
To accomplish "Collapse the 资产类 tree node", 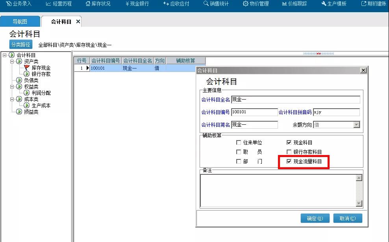I will 12,61.
